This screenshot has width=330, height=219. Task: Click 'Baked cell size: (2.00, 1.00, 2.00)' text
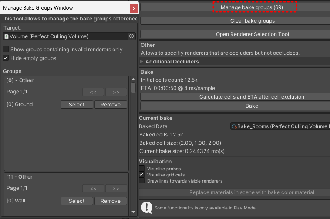tap(180, 143)
